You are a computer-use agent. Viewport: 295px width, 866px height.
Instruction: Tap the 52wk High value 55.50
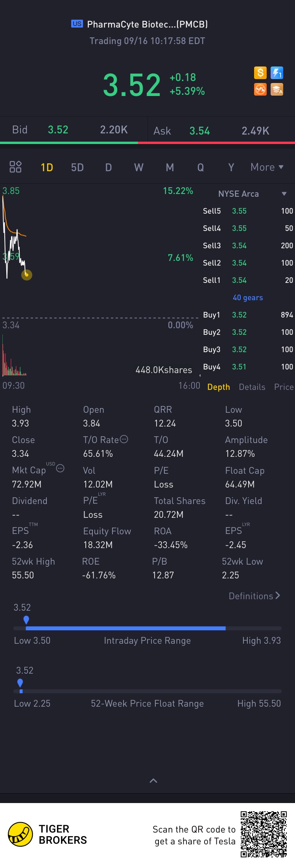[23, 575]
